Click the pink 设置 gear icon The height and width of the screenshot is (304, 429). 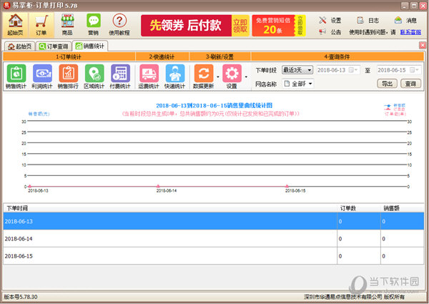point(232,77)
